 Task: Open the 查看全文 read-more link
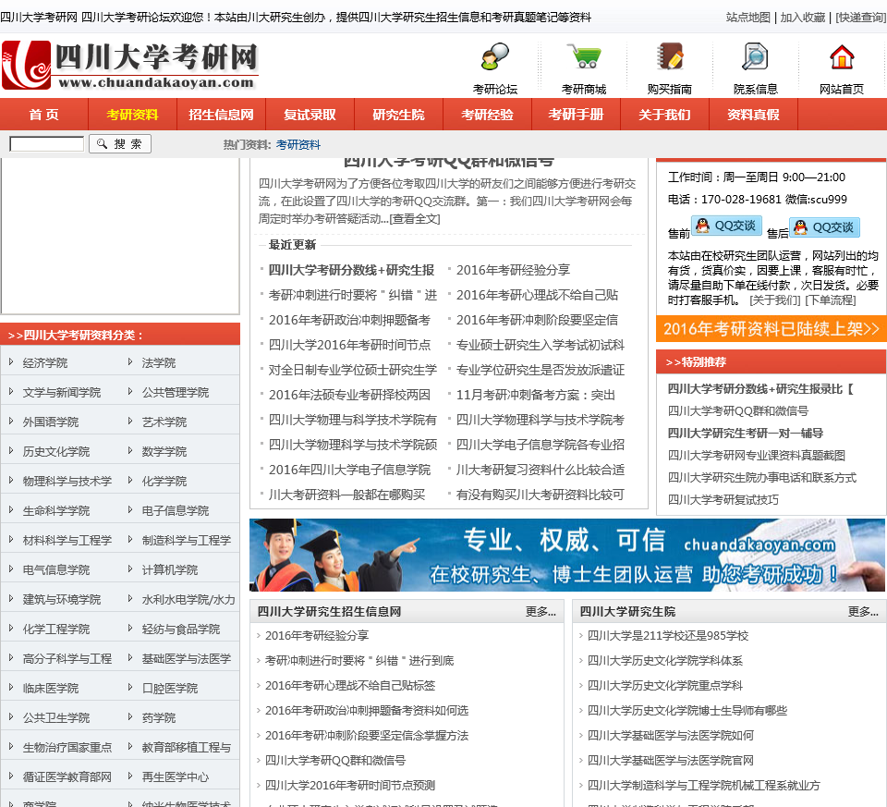click(x=415, y=219)
